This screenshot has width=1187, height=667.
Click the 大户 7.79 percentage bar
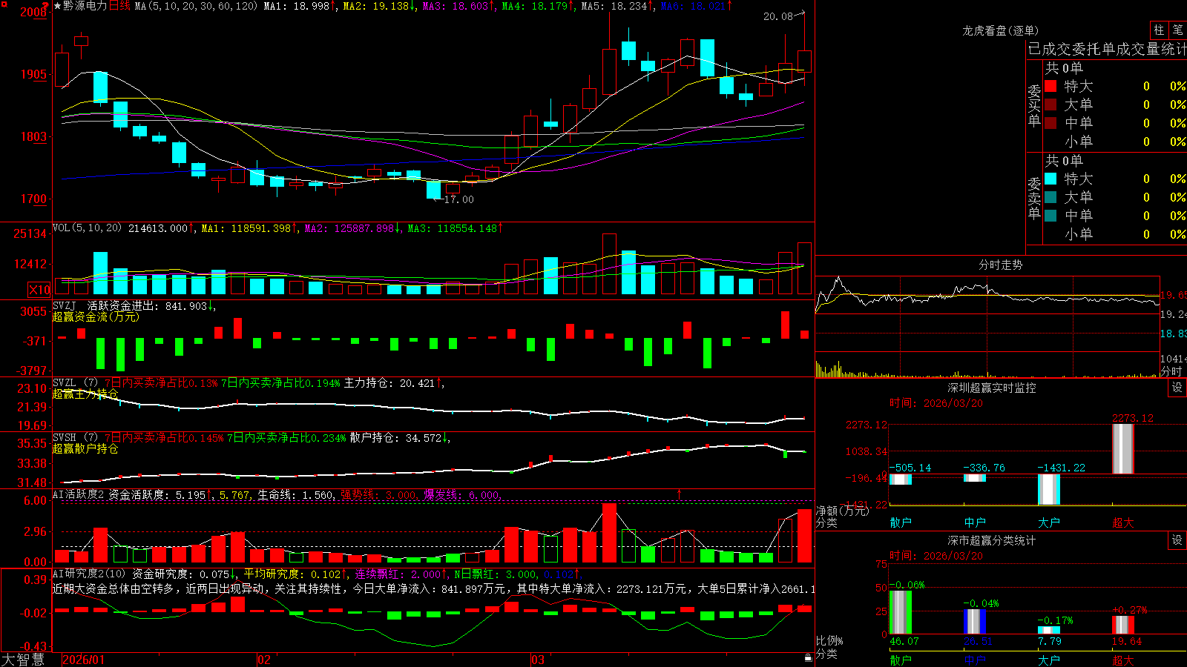click(x=1049, y=630)
